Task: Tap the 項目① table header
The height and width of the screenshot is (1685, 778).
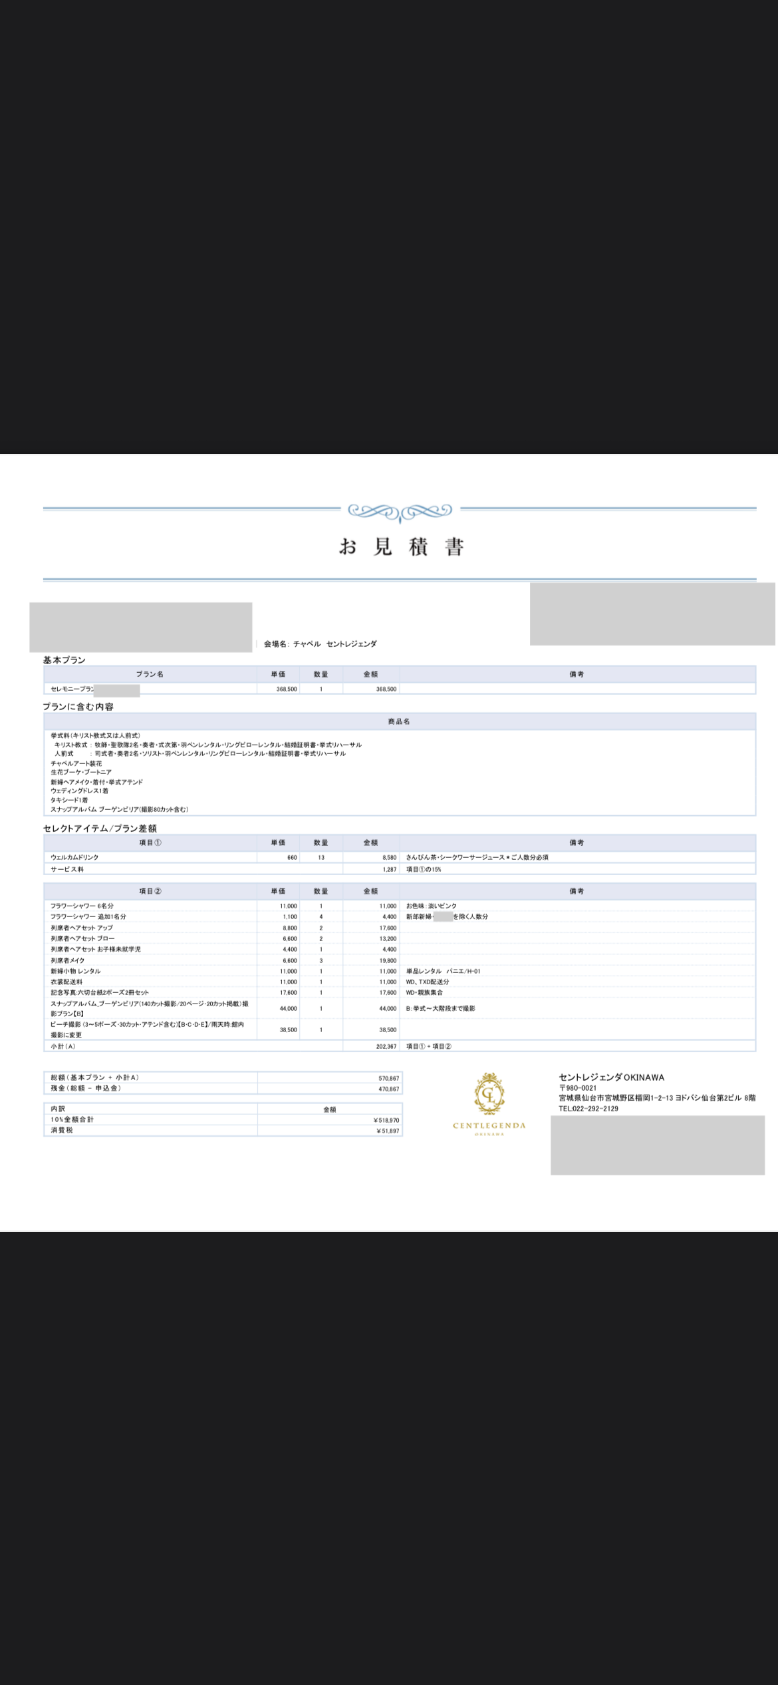Action: 150,842
